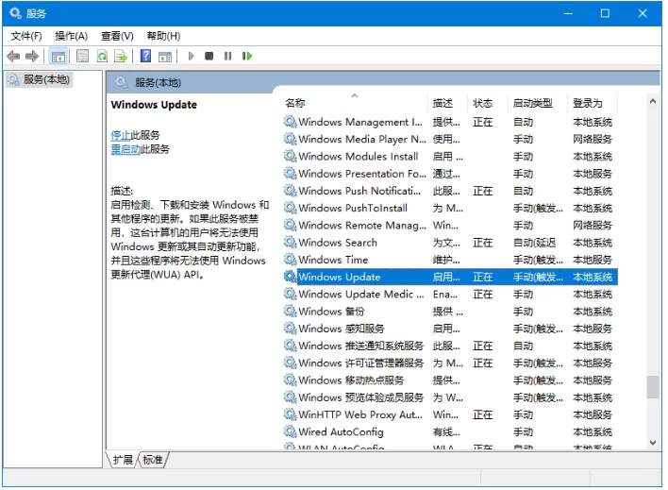Select Windows 推送通知系统服务 service name
Image resolution: width=668 pixels, height=490 pixels.
pos(360,346)
